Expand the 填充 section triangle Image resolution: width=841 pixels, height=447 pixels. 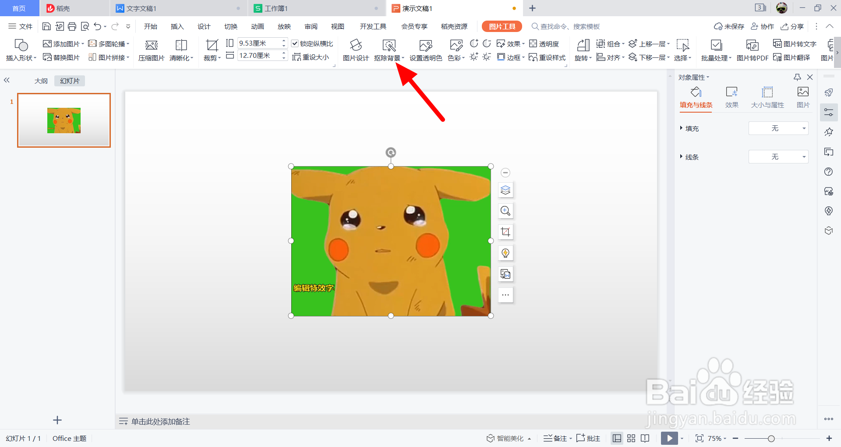681,128
